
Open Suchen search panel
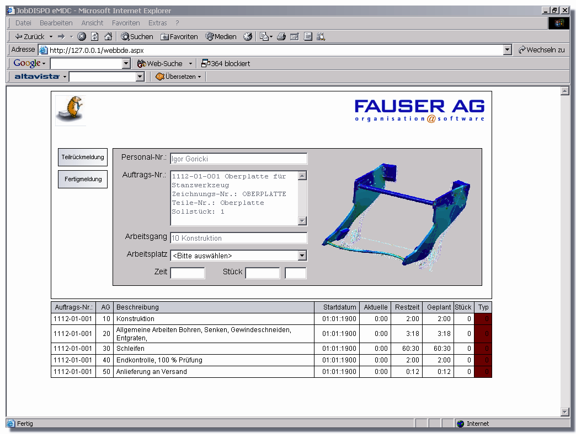click(137, 36)
